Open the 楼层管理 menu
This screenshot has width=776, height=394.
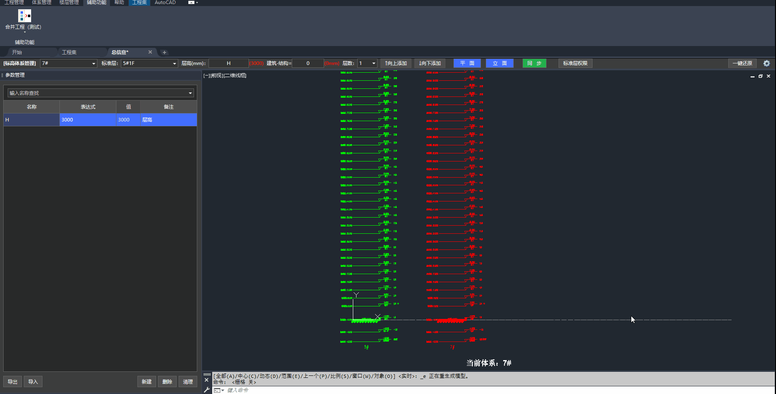(69, 2)
